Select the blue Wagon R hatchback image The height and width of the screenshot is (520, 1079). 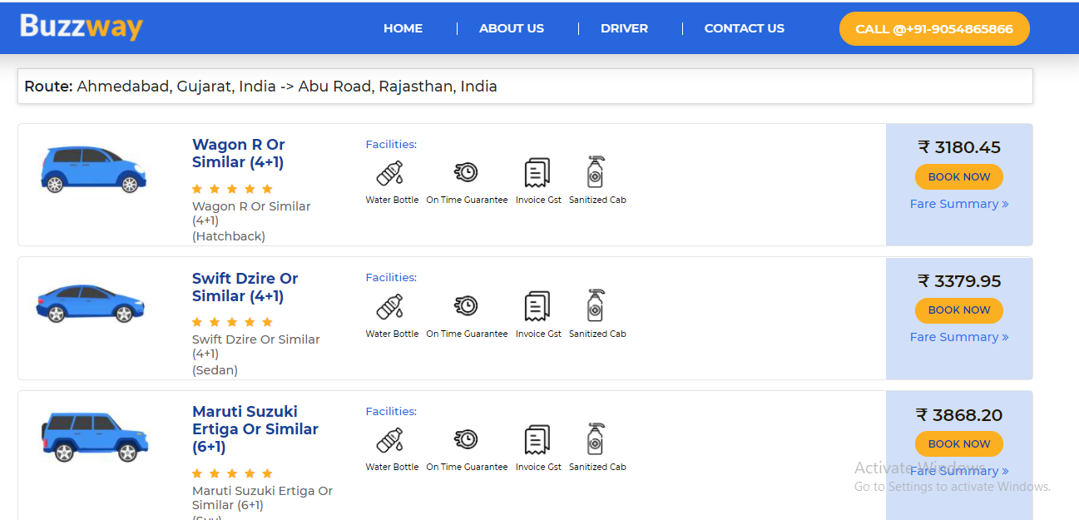(x=93, y=169)
